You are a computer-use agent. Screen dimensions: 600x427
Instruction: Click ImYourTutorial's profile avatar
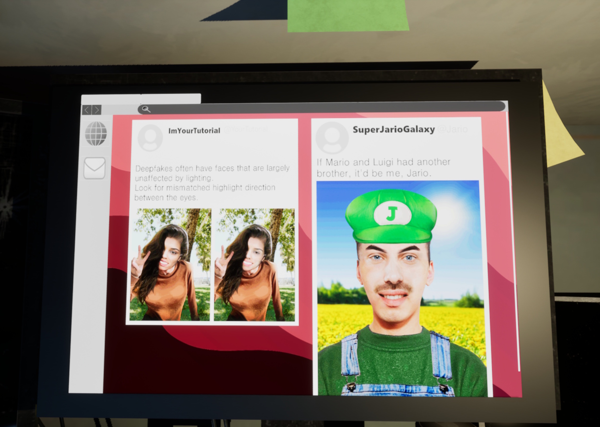coord(150,138)
